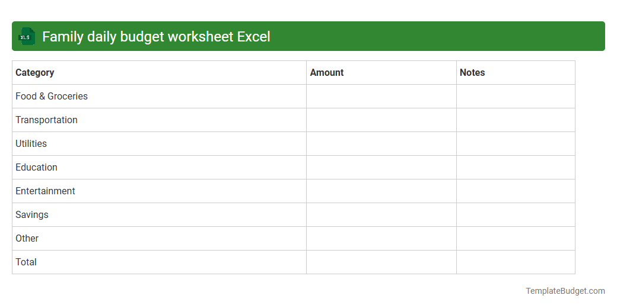Click Amount cell for Transportation
This screenshot has width=617, height=308.
point(381,120)
